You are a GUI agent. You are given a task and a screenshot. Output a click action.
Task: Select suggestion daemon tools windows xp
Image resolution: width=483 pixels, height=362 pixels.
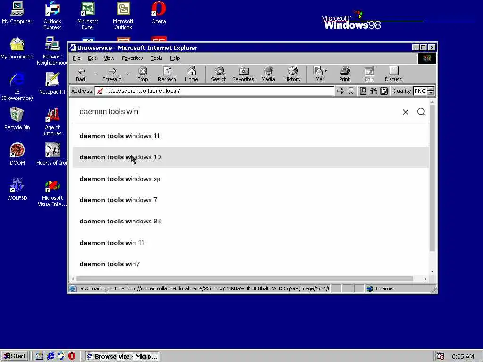(250, 179)
